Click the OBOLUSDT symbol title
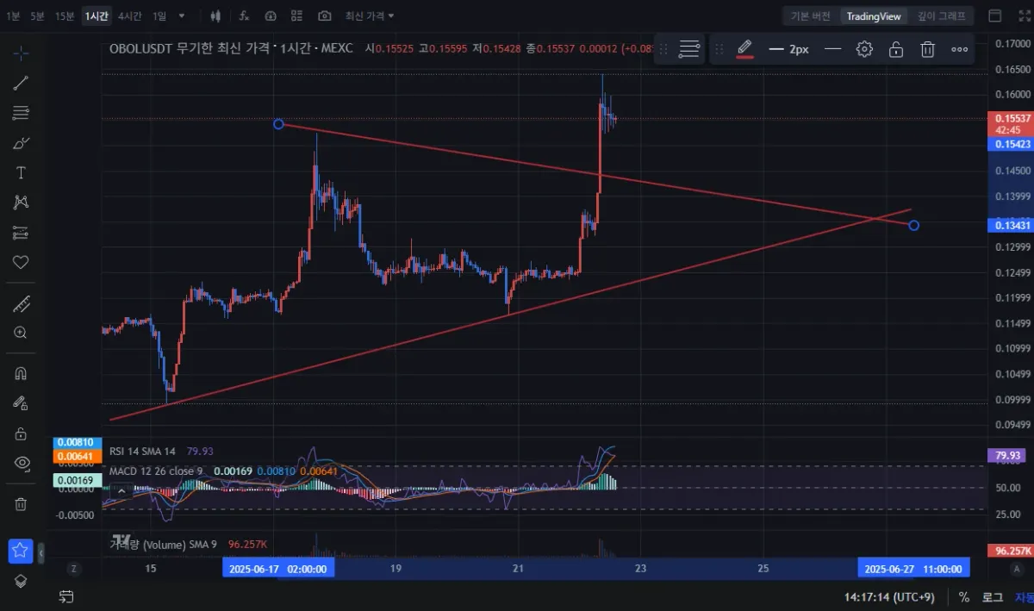The image size is (1034, 611). pyautogui.click(x=141, y=48)
